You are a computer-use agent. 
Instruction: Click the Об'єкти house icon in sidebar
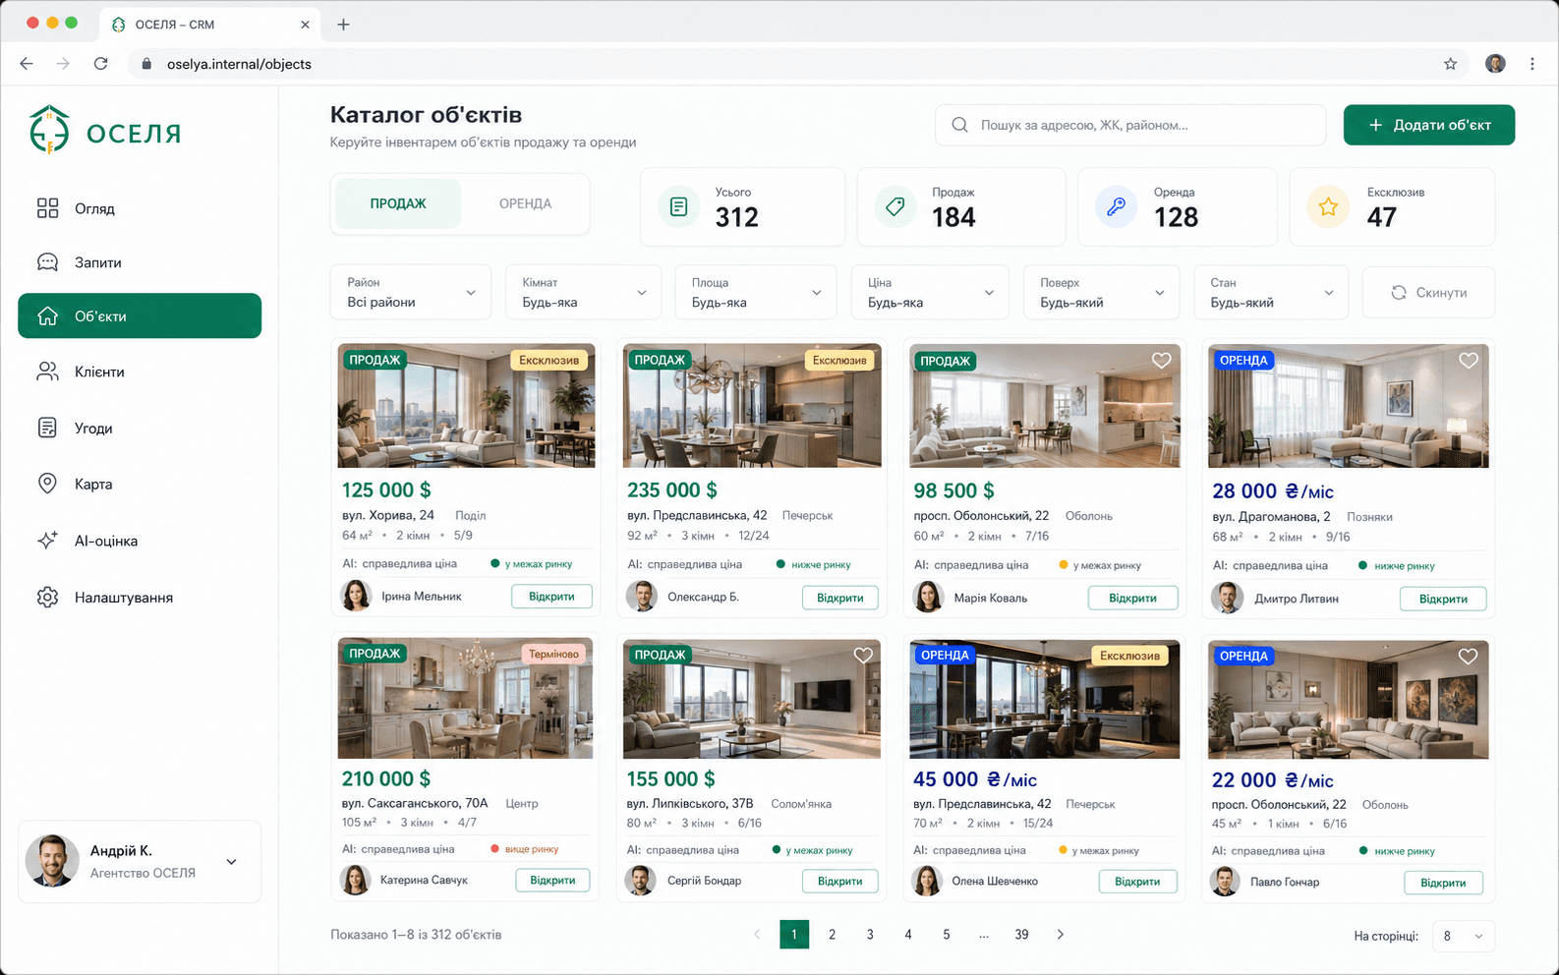click(x=47, y=315)
